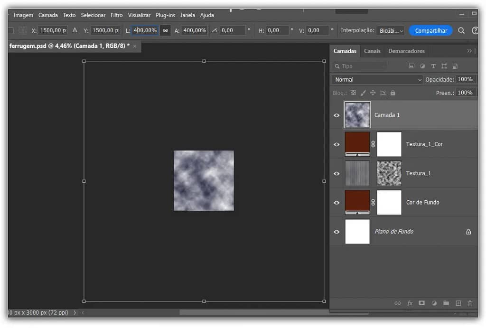Screen dimensions: 486x328
Task: Filter layers by adjustment layer type
Action: click(422, 66)
